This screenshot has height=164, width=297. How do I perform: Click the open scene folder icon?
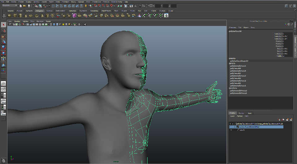tap(25, 6)
